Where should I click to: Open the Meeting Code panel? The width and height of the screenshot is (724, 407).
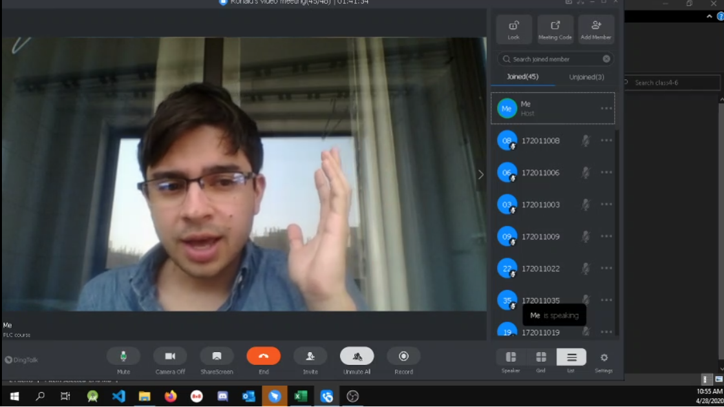click(x=555, y=29)
